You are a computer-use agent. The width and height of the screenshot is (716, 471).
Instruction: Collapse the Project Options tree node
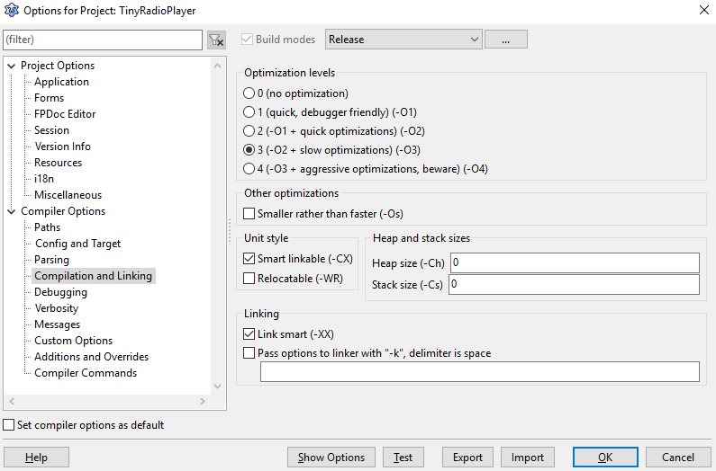click(12, 67)
